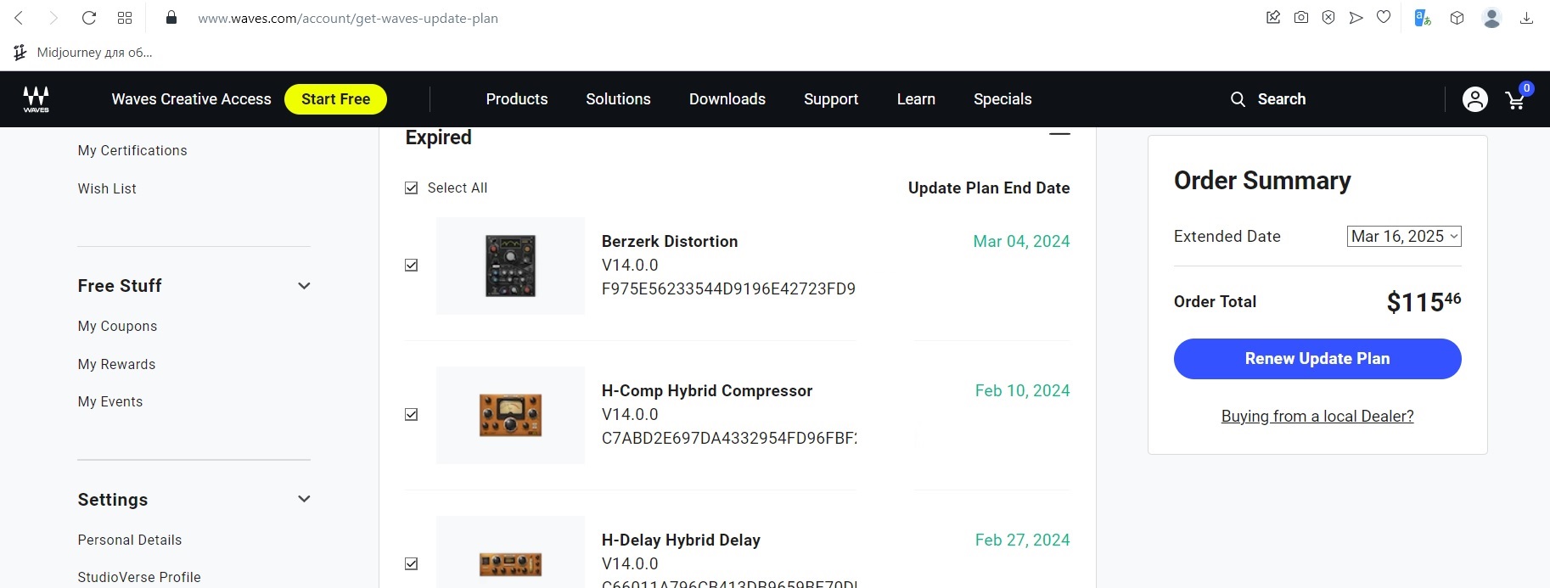Collapse the Free Stuff section
Screen dimensions: 1550x588
click(304, 286)
